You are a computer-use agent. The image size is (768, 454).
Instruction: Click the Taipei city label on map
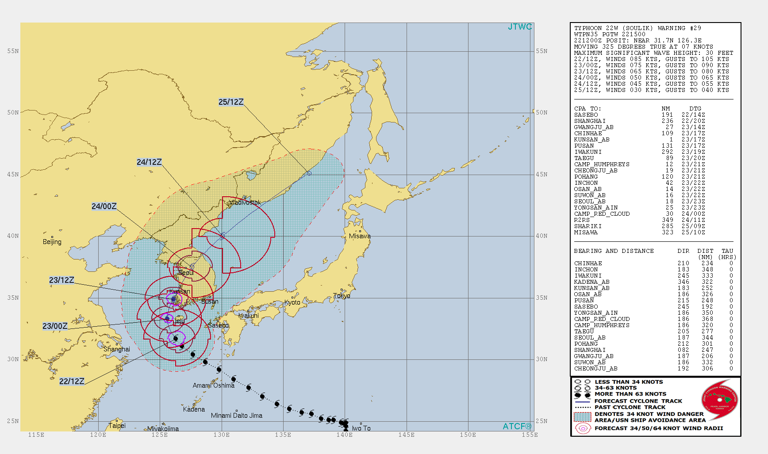(x=117, y=426)
